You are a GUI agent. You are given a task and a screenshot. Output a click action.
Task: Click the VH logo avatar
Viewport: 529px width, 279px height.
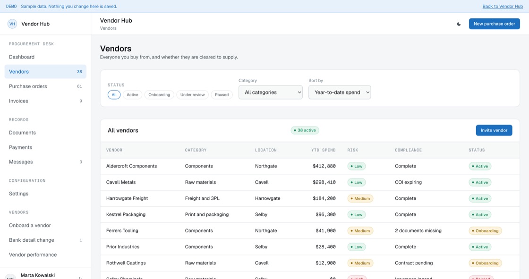click(12, 24)
